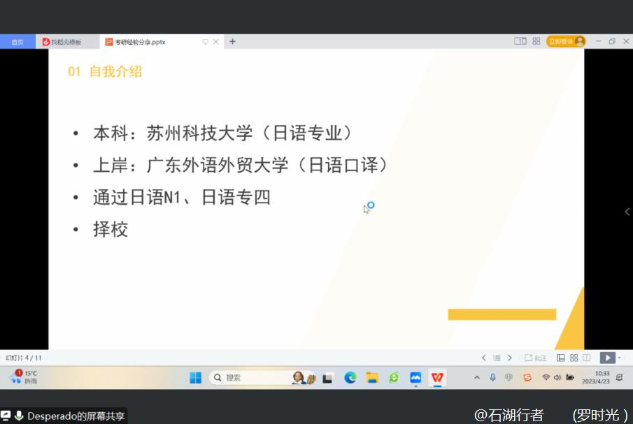633x424 pixels.
Task: Start slideshow with play button
Action: 606,358
